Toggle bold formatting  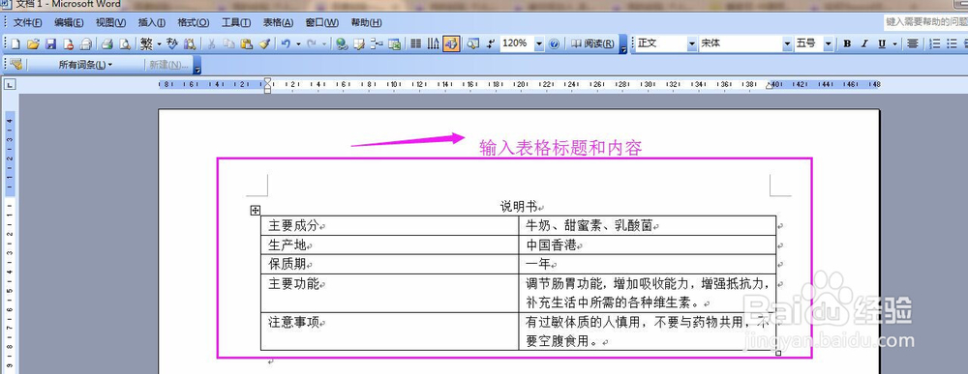click(x=848, y=43)
